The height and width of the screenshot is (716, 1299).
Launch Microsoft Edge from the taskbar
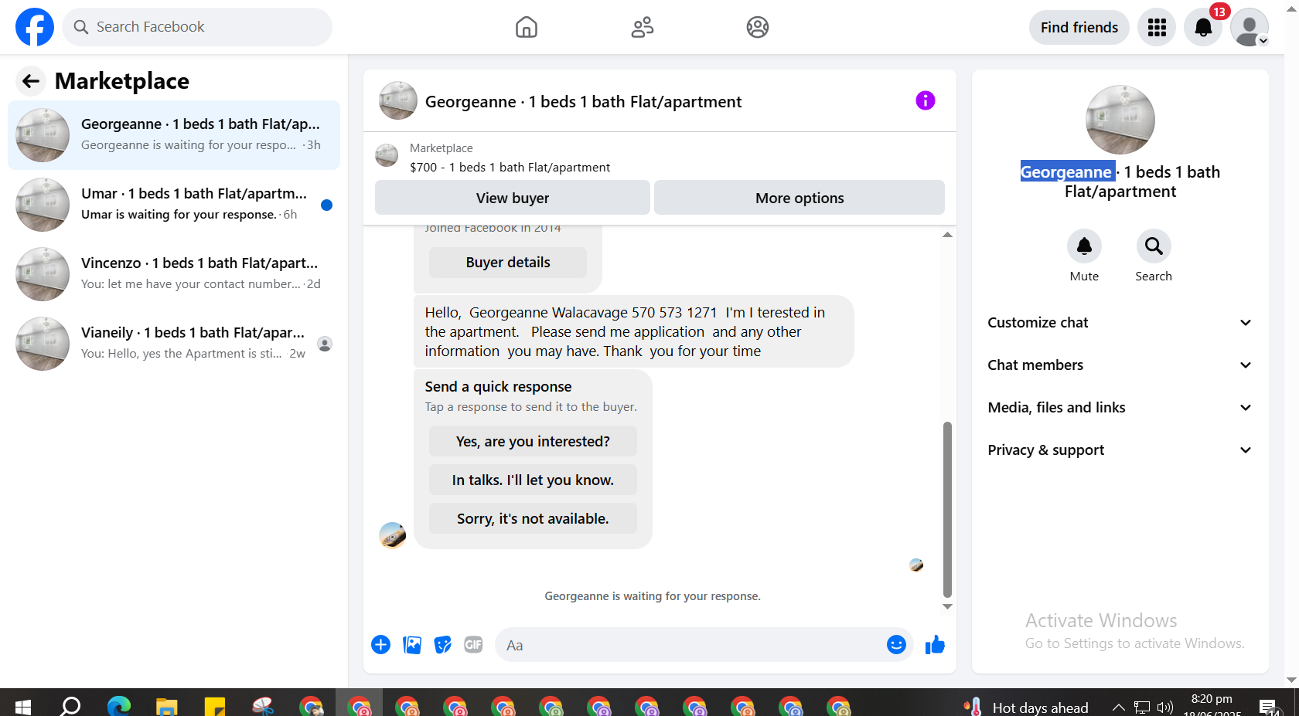point(118,706)
